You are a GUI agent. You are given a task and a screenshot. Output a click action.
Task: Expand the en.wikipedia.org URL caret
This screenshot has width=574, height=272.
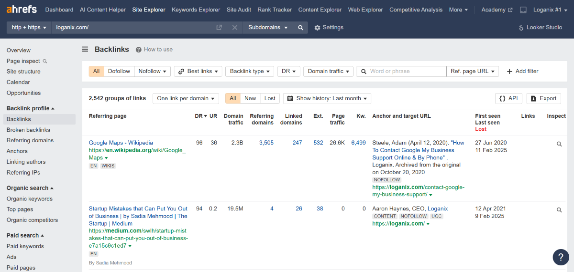click(x=106, y=158)
